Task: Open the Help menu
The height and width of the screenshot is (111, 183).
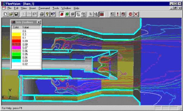Action: click(76, 8)
